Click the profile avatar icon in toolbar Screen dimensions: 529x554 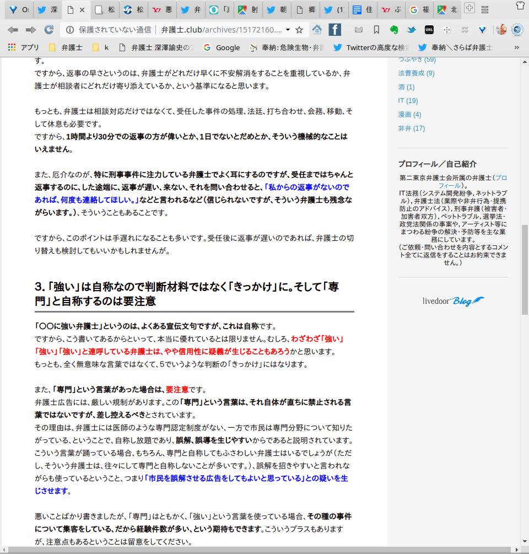(501, 30)
